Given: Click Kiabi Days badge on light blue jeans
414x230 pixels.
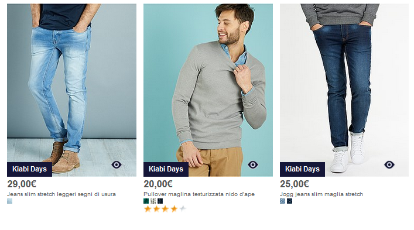Looking at the screenshot, I should click(x=29, y=169).
